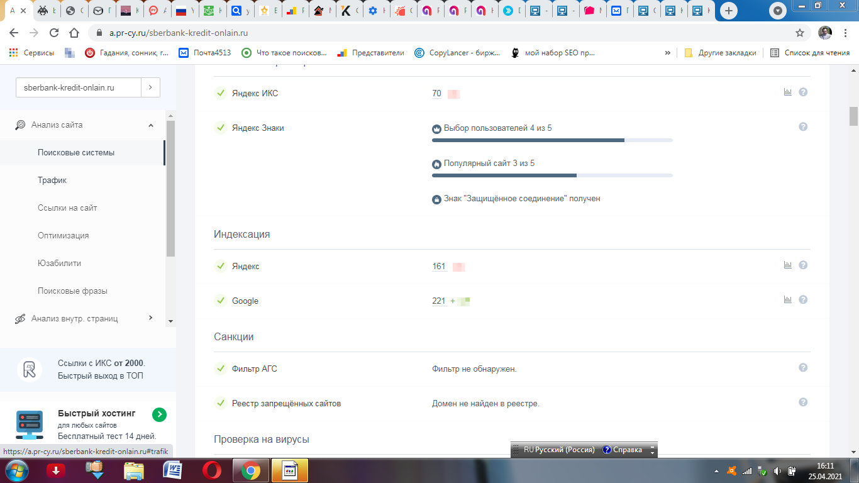Click the sidebar scroll down arrow

tap(170, 321)
